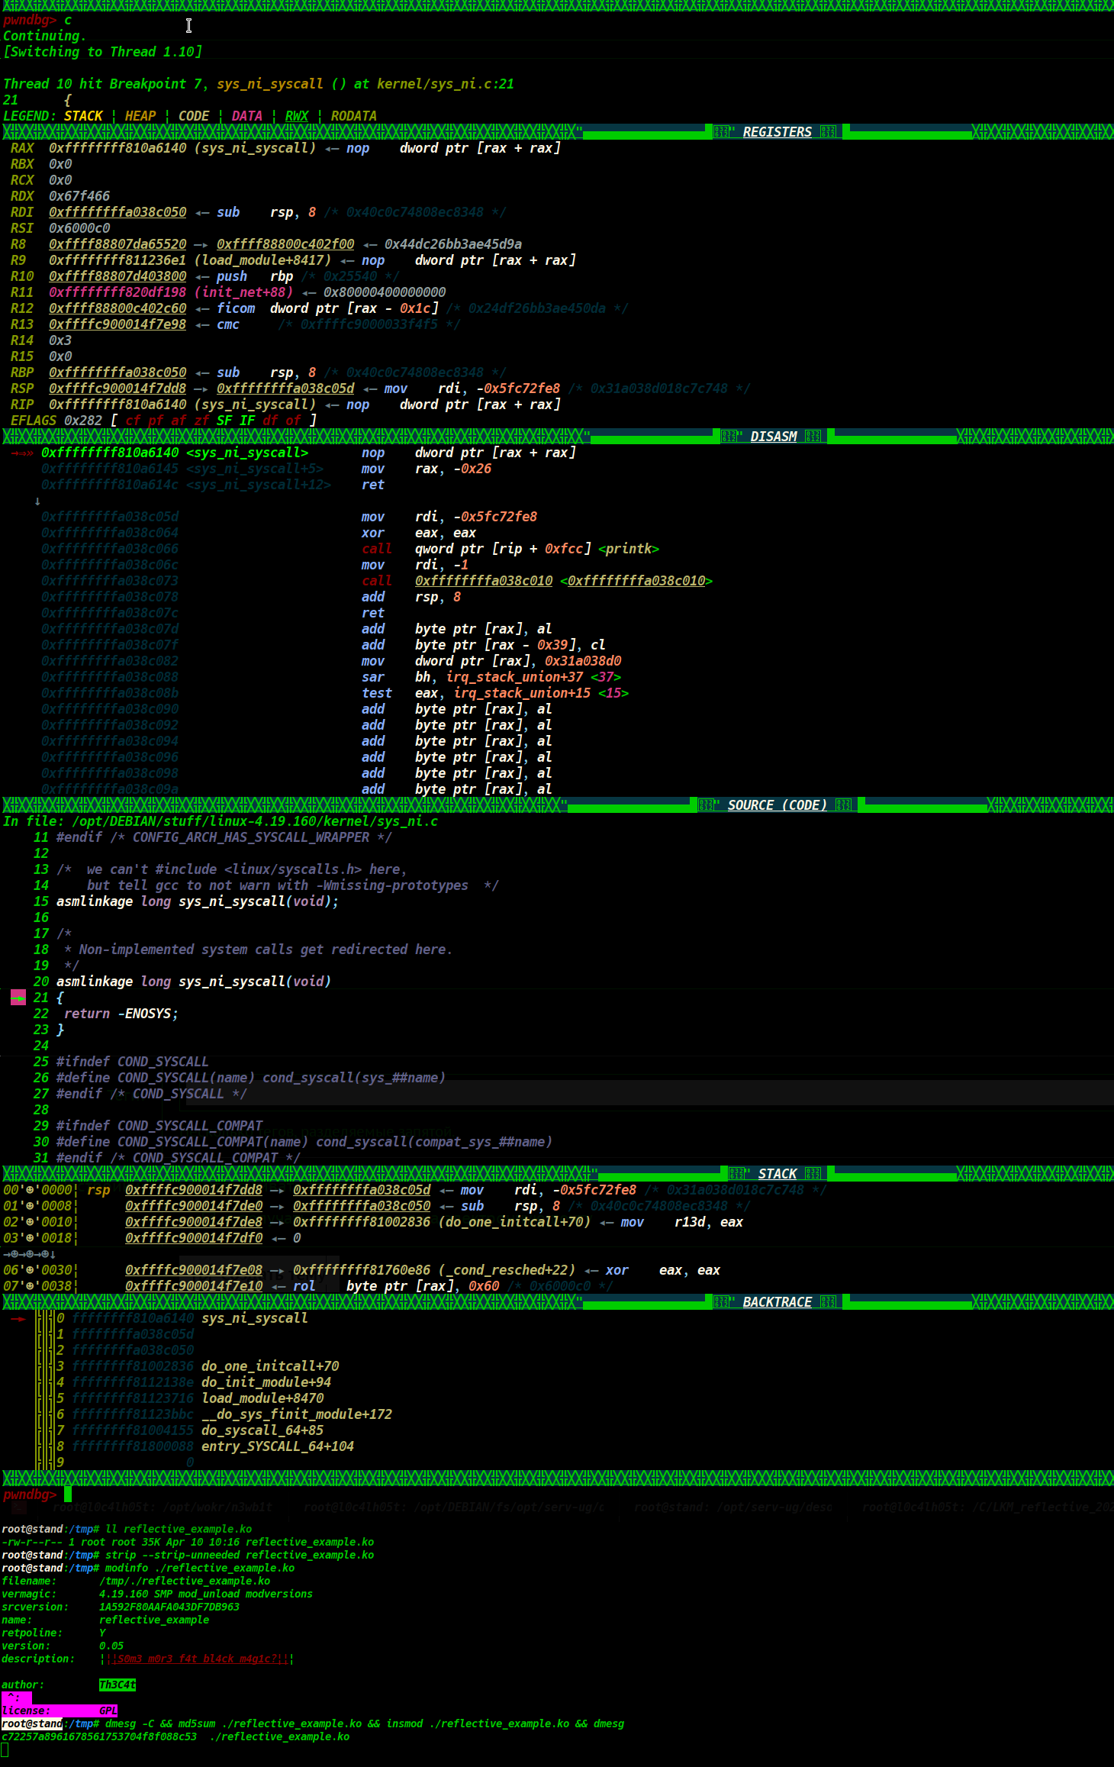Click the BACKTRACE panel header
Screen dimensions: 1114x1767
(x=777, y=1302)
